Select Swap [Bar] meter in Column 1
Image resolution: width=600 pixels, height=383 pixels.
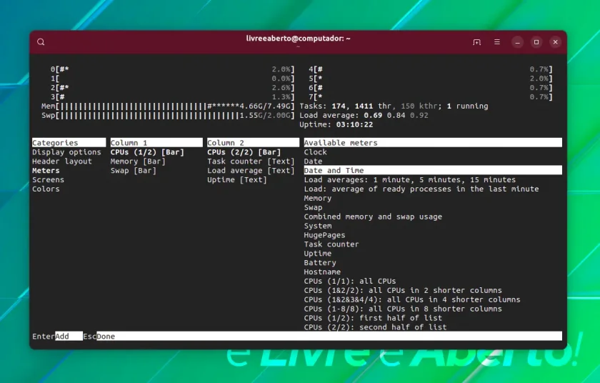(134, 170)
